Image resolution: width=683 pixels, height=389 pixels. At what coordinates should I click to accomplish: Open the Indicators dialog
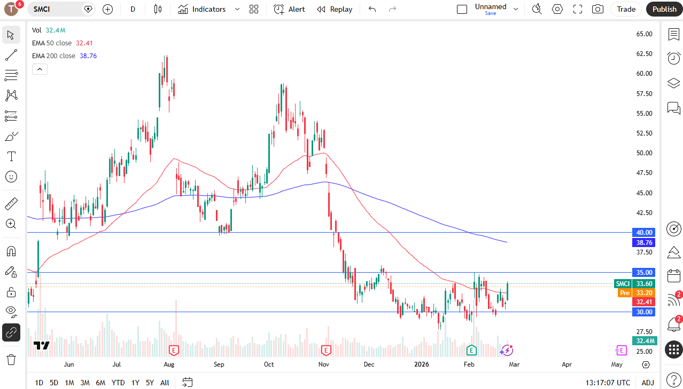(202, 9)
